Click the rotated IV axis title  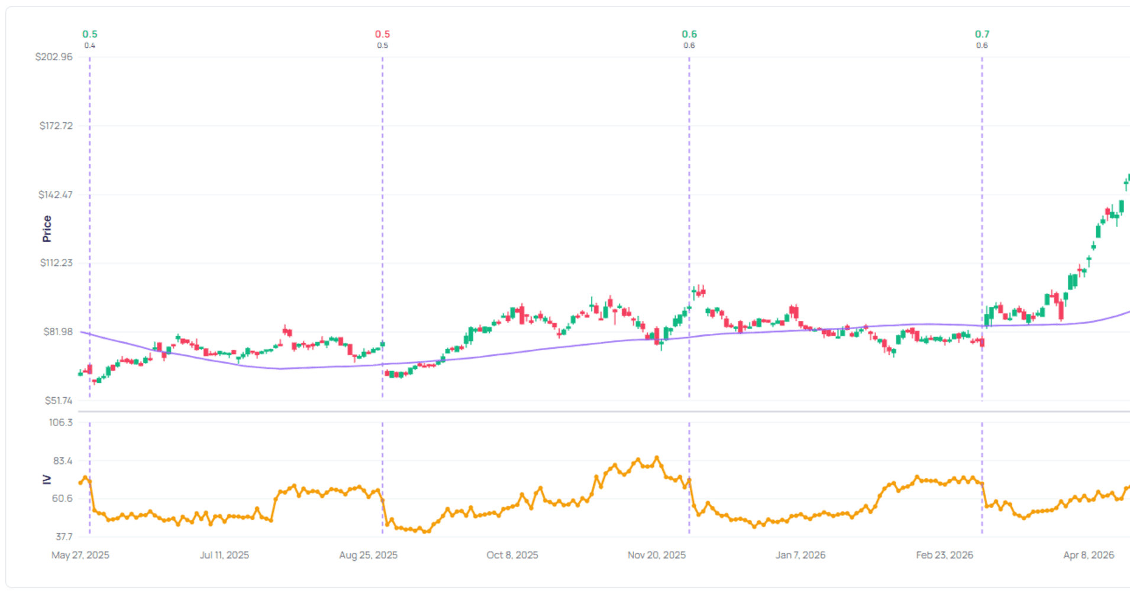[47, 479]
